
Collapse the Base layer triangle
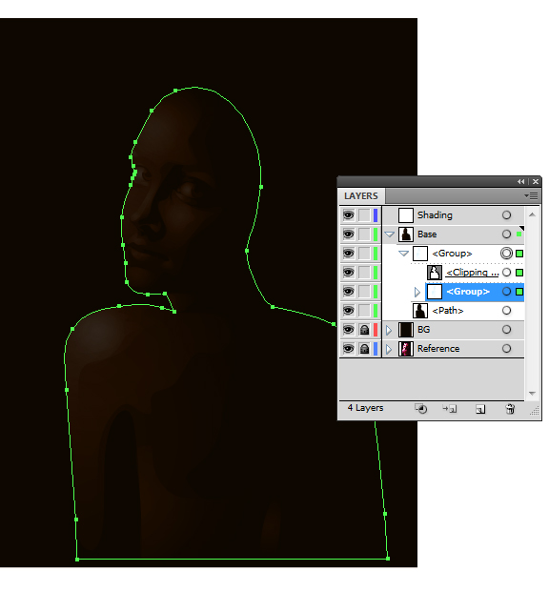[389, 234]
